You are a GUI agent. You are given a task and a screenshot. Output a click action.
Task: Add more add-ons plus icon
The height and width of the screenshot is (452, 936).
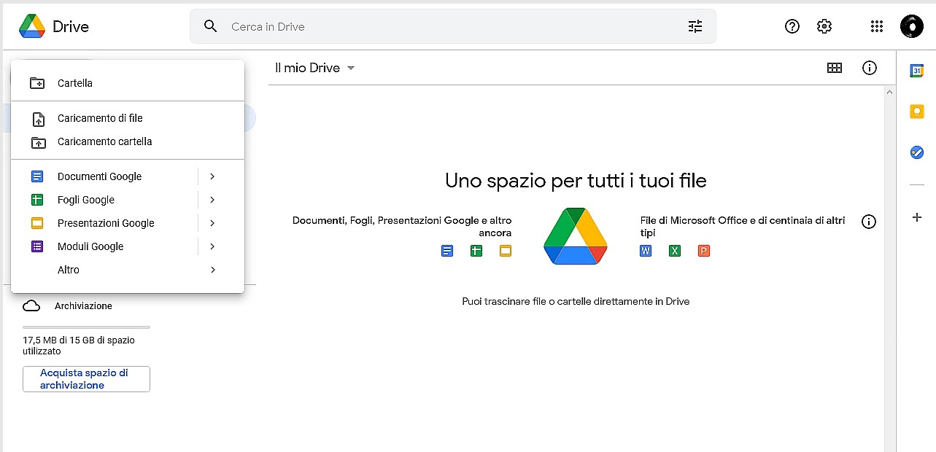[x=917, y=217]
